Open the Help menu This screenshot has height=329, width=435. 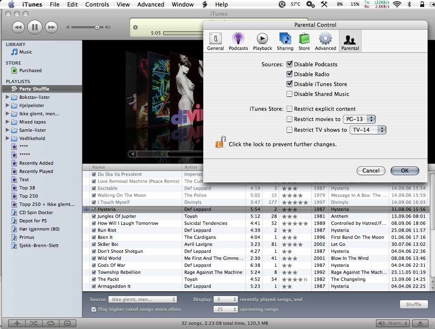point(221,5)
